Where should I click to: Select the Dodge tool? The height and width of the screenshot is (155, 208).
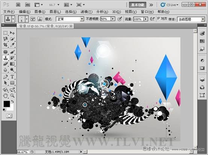(x=12, y=70)
